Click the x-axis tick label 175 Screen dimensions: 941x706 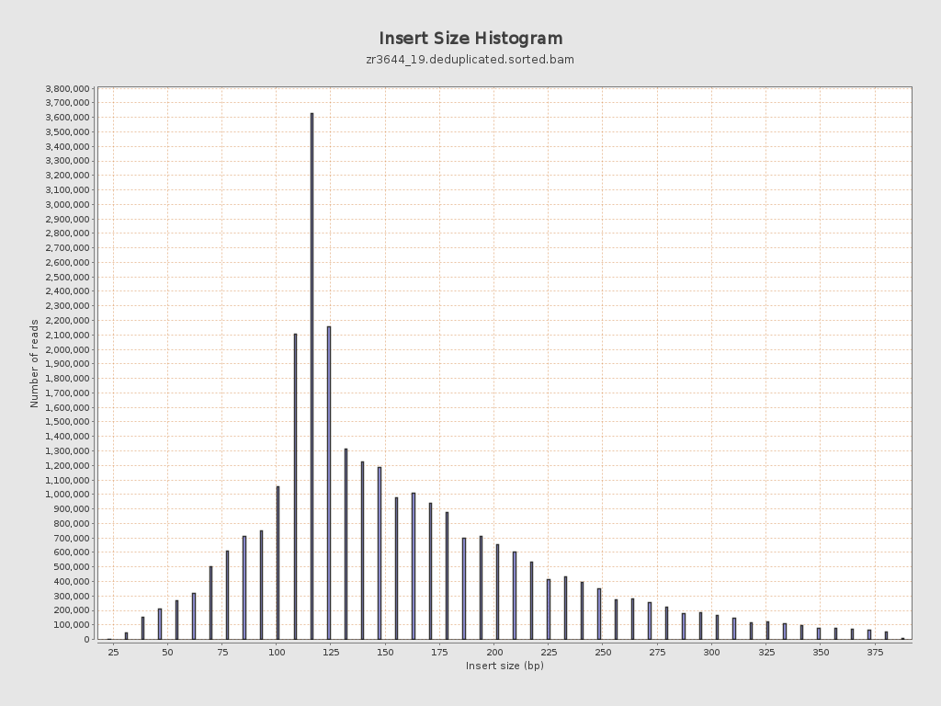[439, 652]
